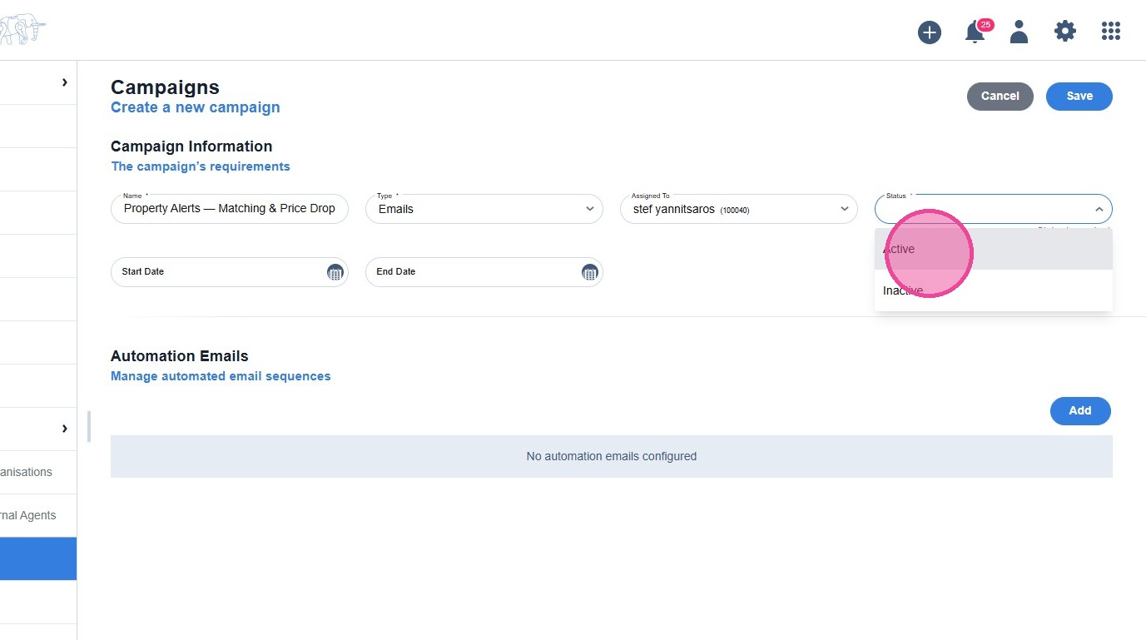Click the plus add-new icon in header
Image resolution: width=1146 pixels, height=640 pixels.
pyautogui.click(x=930, y=32)
